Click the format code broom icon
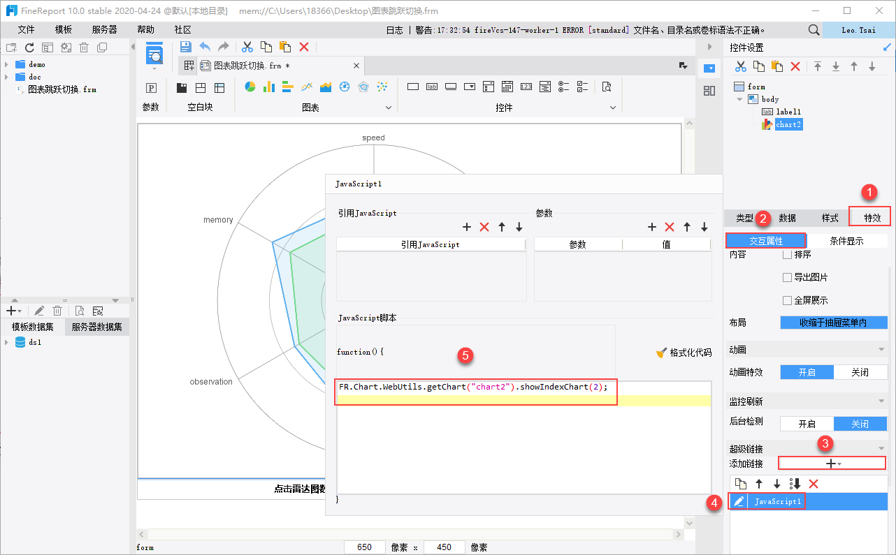Screen dimensions: 896x555 pos(661,353)
